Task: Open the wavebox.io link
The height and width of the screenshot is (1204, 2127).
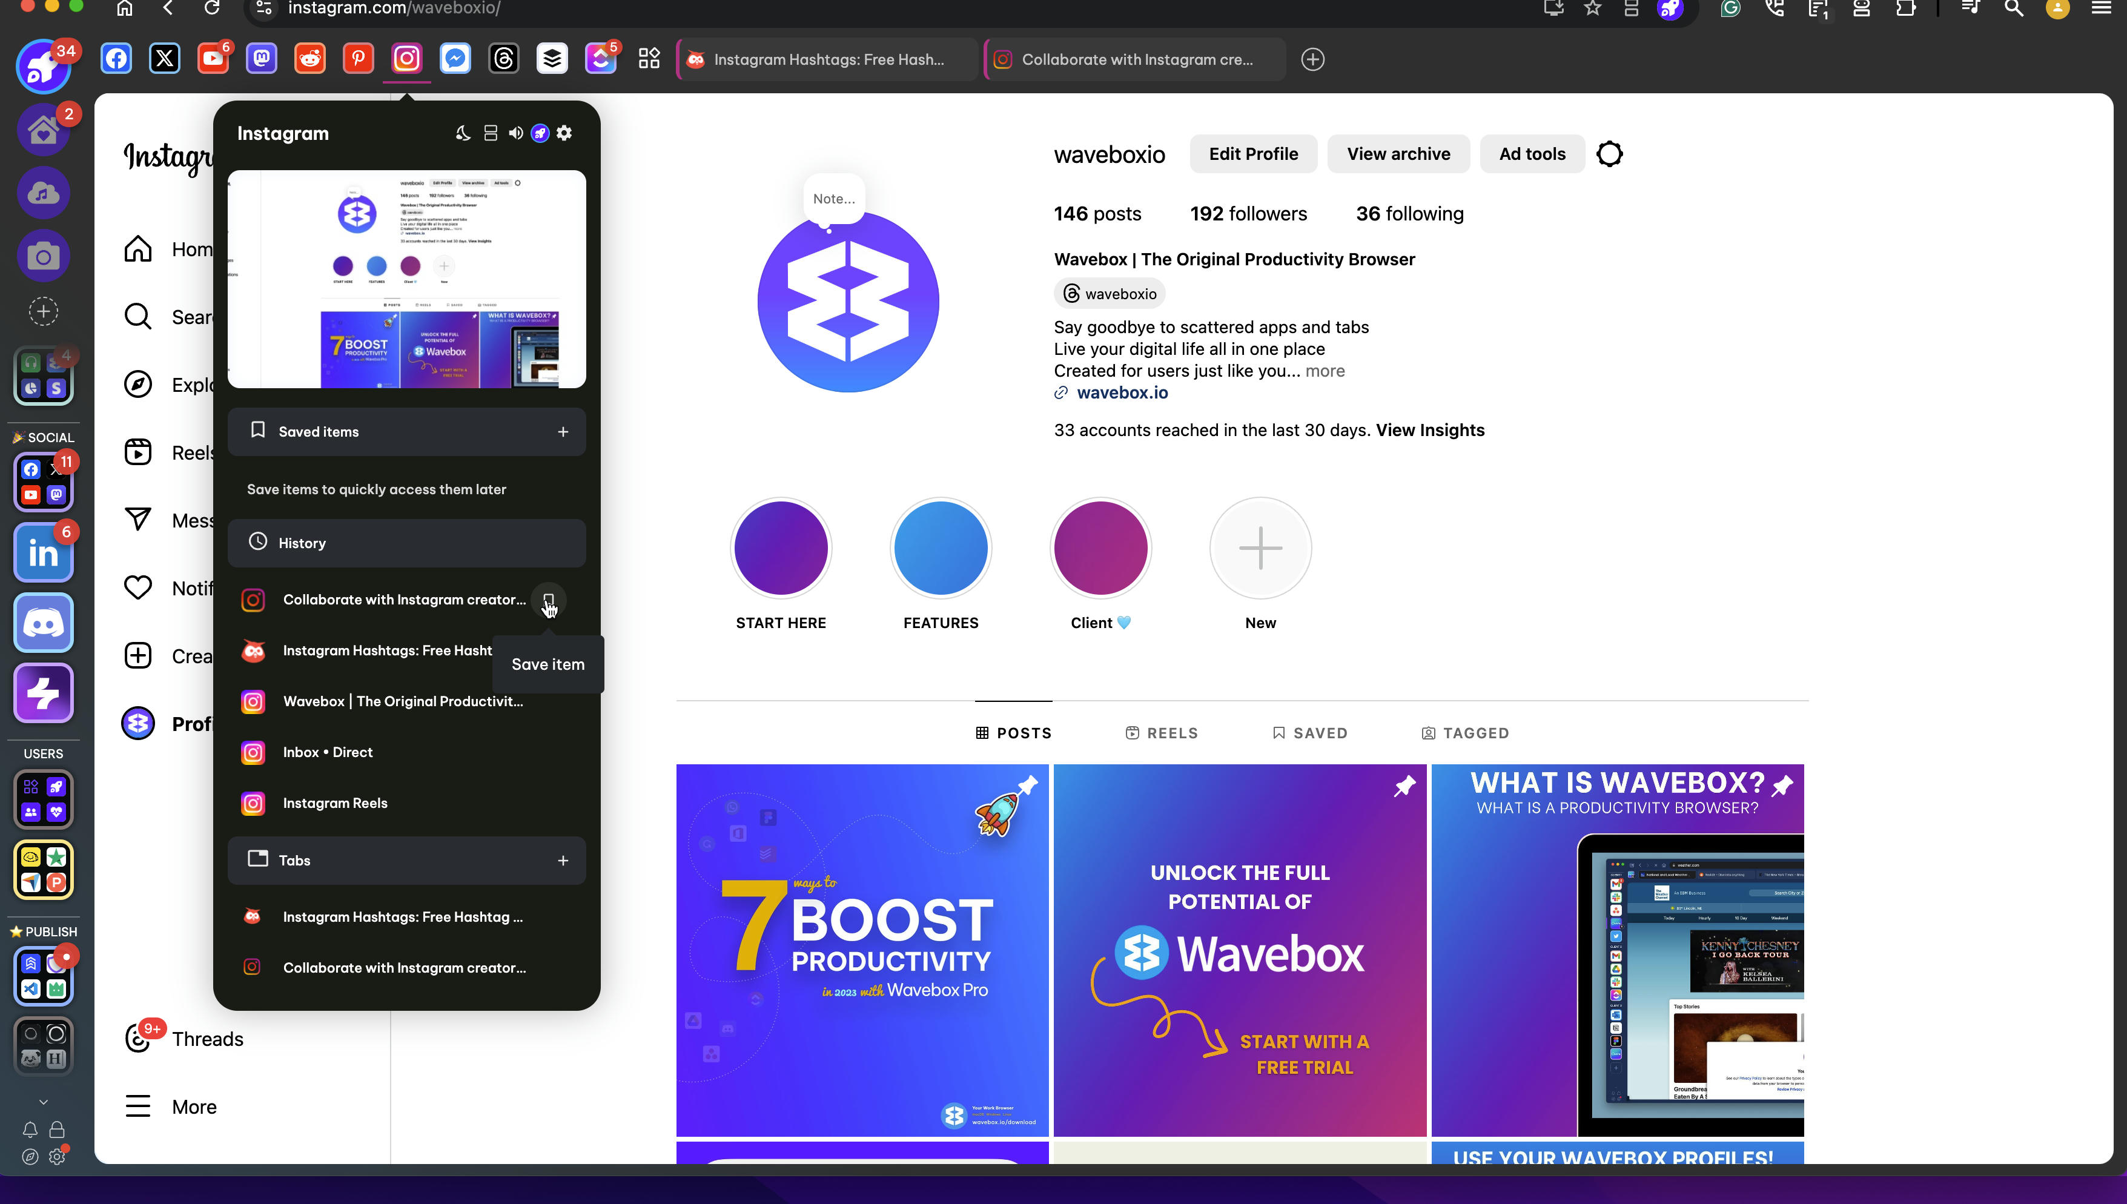Action: click(x=1122, y=393)
